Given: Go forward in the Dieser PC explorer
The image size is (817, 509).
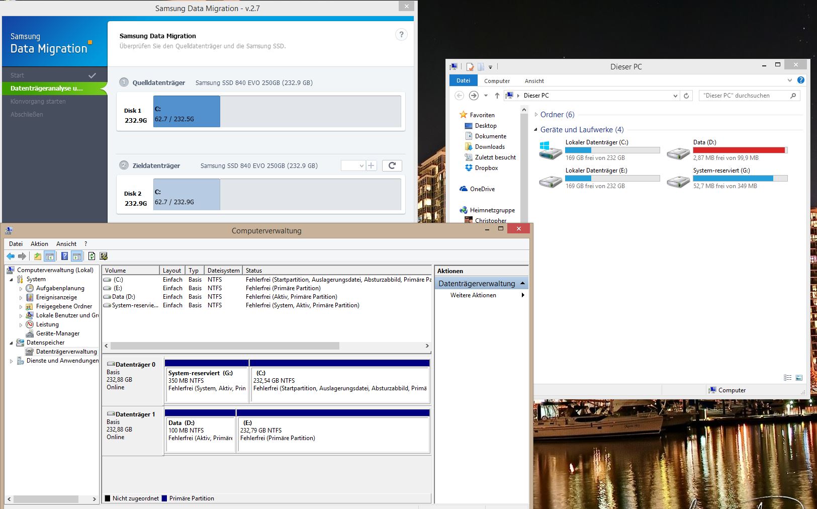Looking at the screenshot, I should point(474,96).
